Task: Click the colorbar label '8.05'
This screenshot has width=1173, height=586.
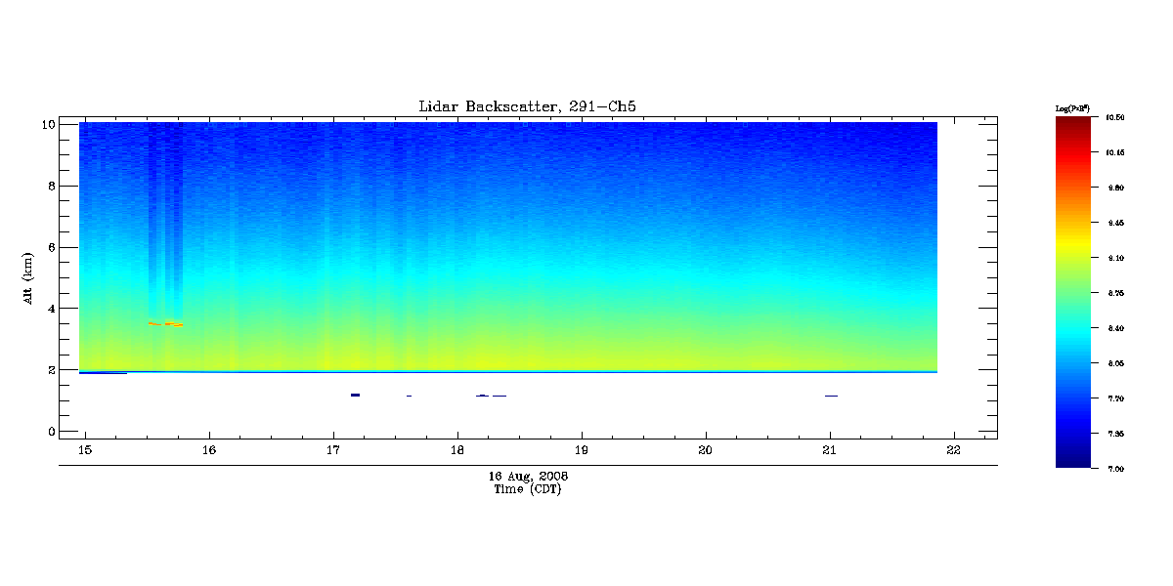Action: click(1115, 363)
